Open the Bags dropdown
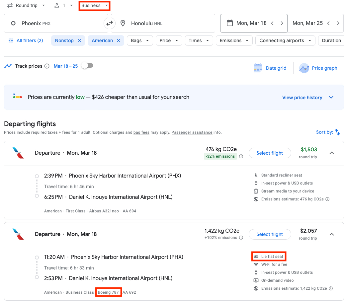This screenshot has width=347, height=303. 139,40
